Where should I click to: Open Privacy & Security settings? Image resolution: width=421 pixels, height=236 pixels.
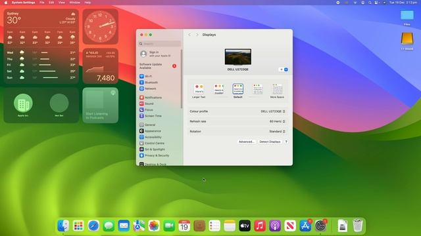(x=154, y=155)
